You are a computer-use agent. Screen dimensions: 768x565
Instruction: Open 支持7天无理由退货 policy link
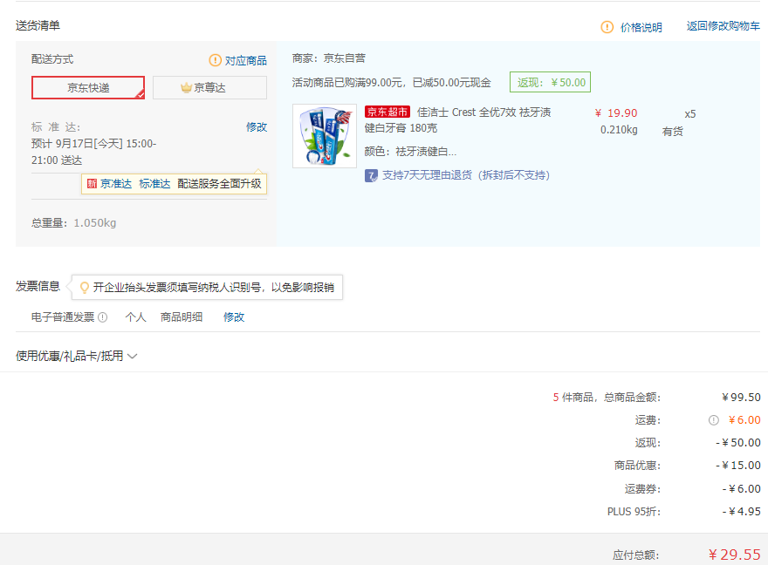(x=466, y=175)
